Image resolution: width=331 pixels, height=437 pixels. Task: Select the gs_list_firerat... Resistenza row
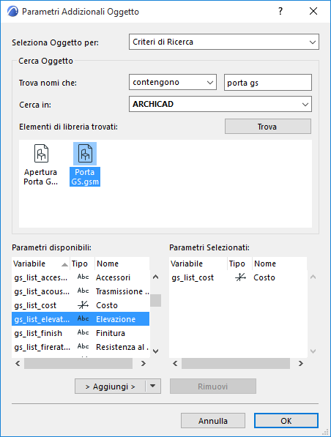(x=81, y=347)
